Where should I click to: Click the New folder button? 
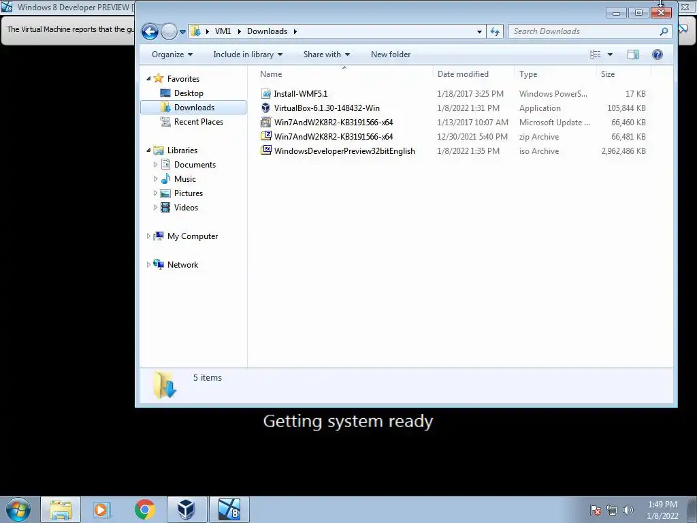pyautogui.click(x=391, y=54)
